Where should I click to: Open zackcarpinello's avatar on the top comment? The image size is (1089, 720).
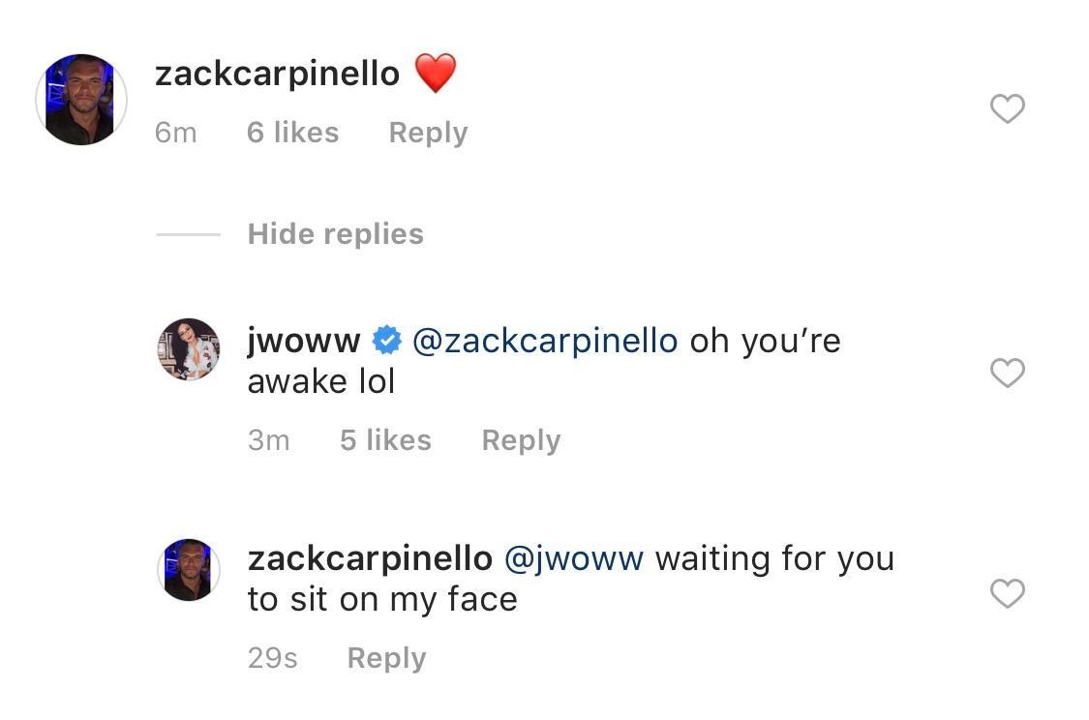click(x=81, y=100)
